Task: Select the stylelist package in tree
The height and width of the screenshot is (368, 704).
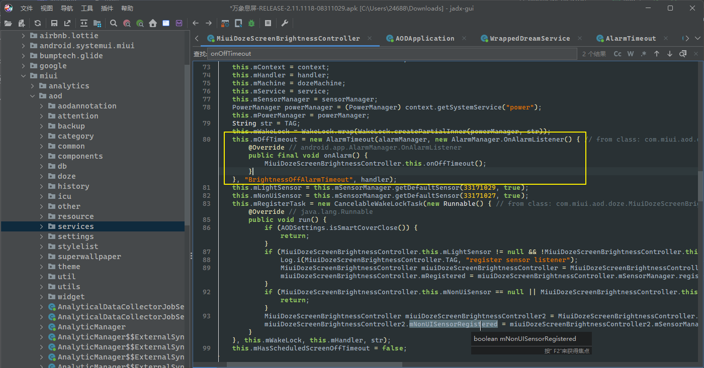Action: coord(78,247)
